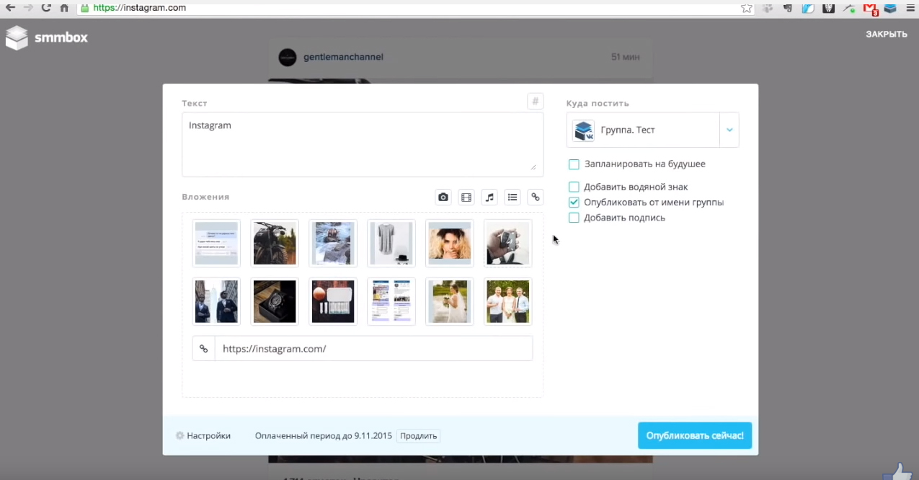
Task: Tick the Добавить подпись checkbox
Action: click(574, 218)
